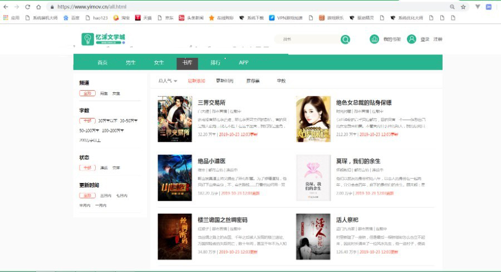Sort the book list by 字数
Screen dimensions: 501x272
[x=281, y=81]
